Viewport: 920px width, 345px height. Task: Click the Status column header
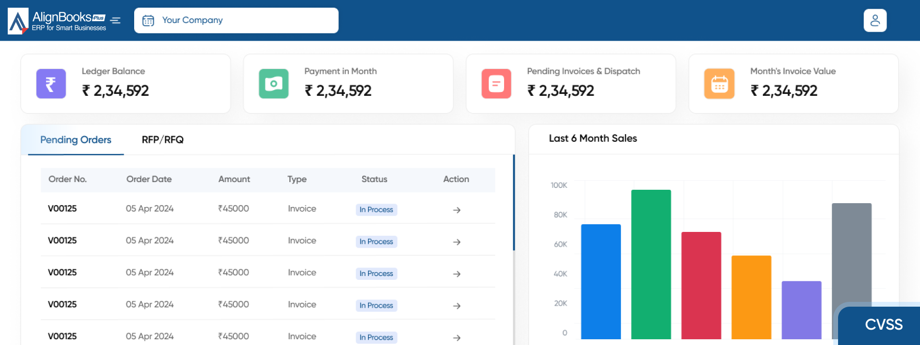click(374, 179)
